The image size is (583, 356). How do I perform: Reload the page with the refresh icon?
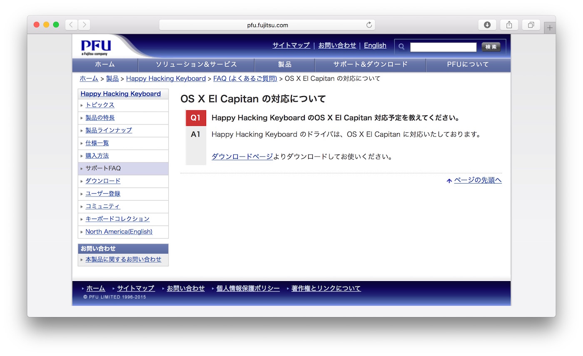point(369,25)
